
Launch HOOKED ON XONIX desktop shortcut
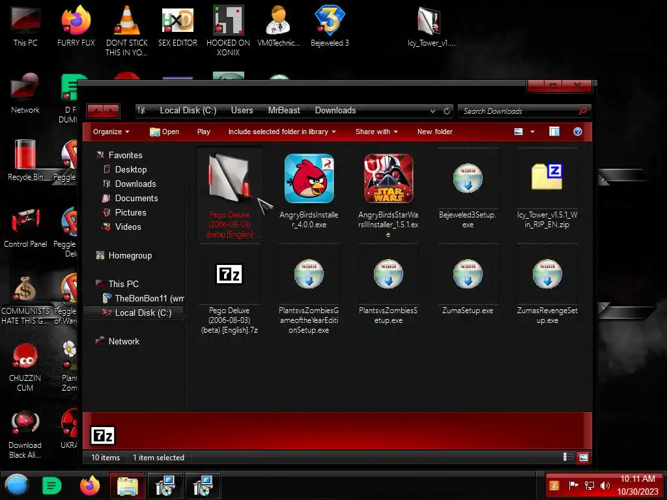pyautogui.click(x=228, y=31)
